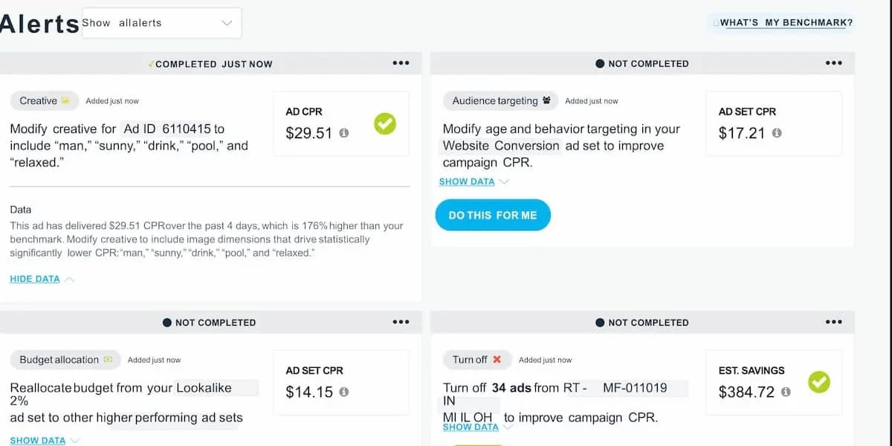Open the Show all alerts dropdown
This screenshot has height=446, width=892.
161,23
